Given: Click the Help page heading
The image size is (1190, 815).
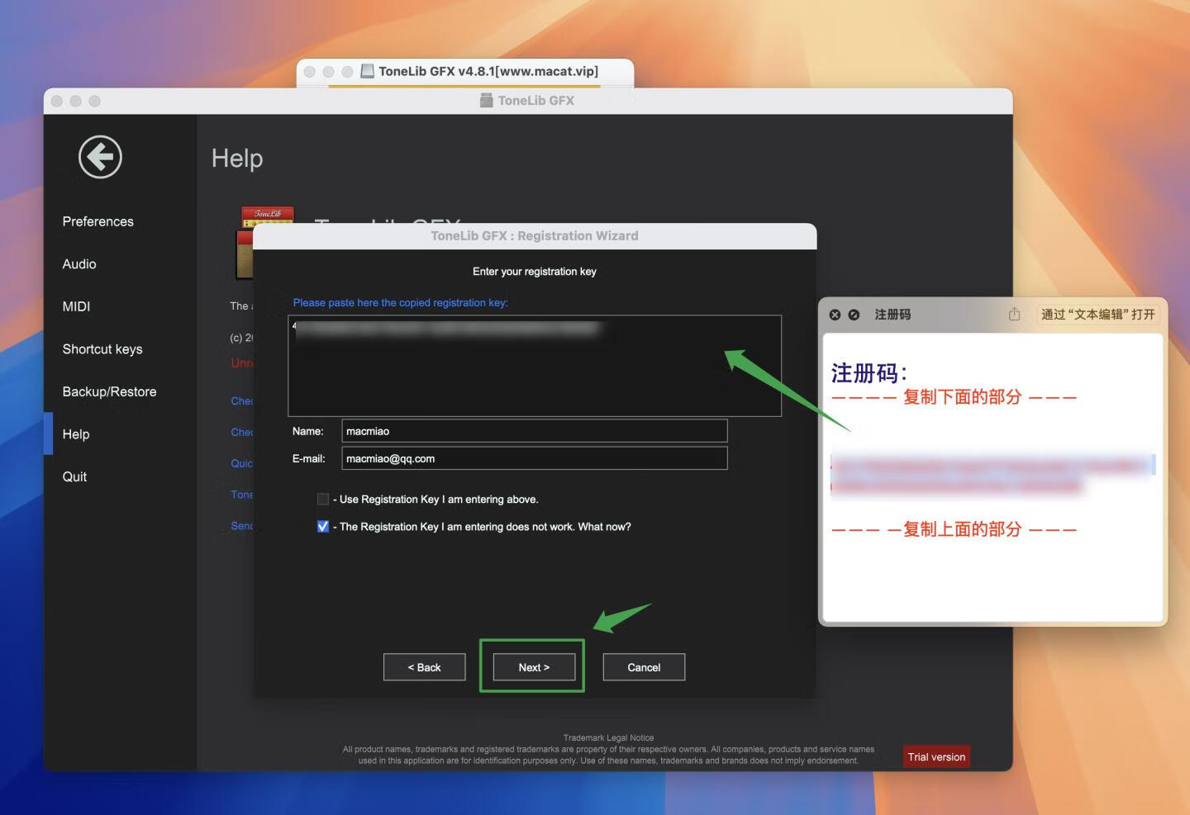Looking at the screenshot, I should click(237, 158).
